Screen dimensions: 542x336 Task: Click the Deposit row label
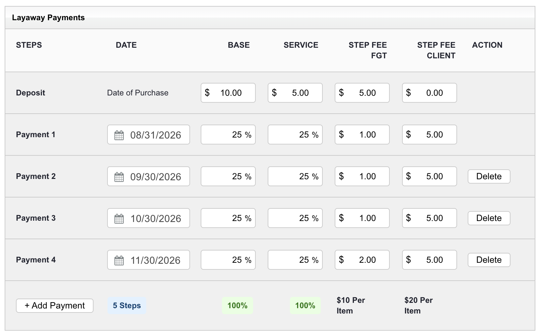pos(31,93)
